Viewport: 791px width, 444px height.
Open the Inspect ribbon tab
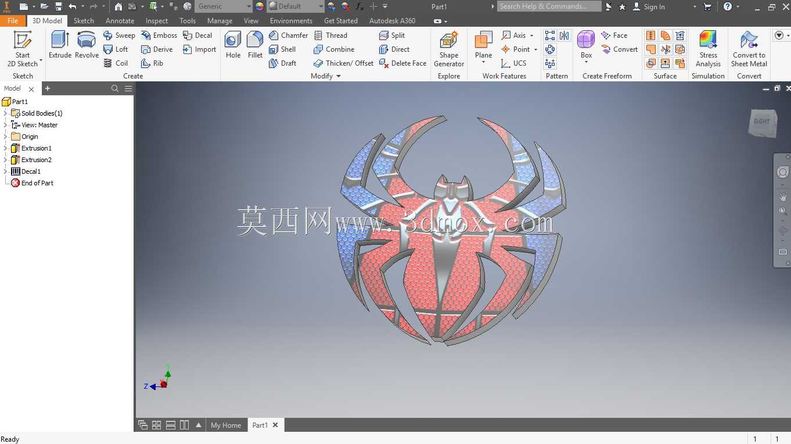coord(157,20)
